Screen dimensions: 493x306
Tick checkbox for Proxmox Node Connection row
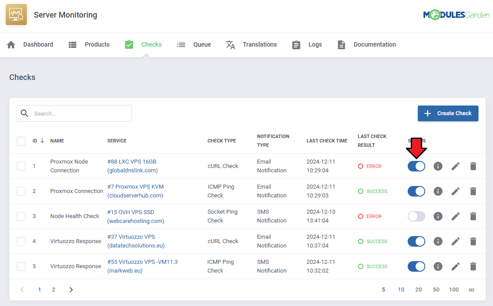(21, 166)
